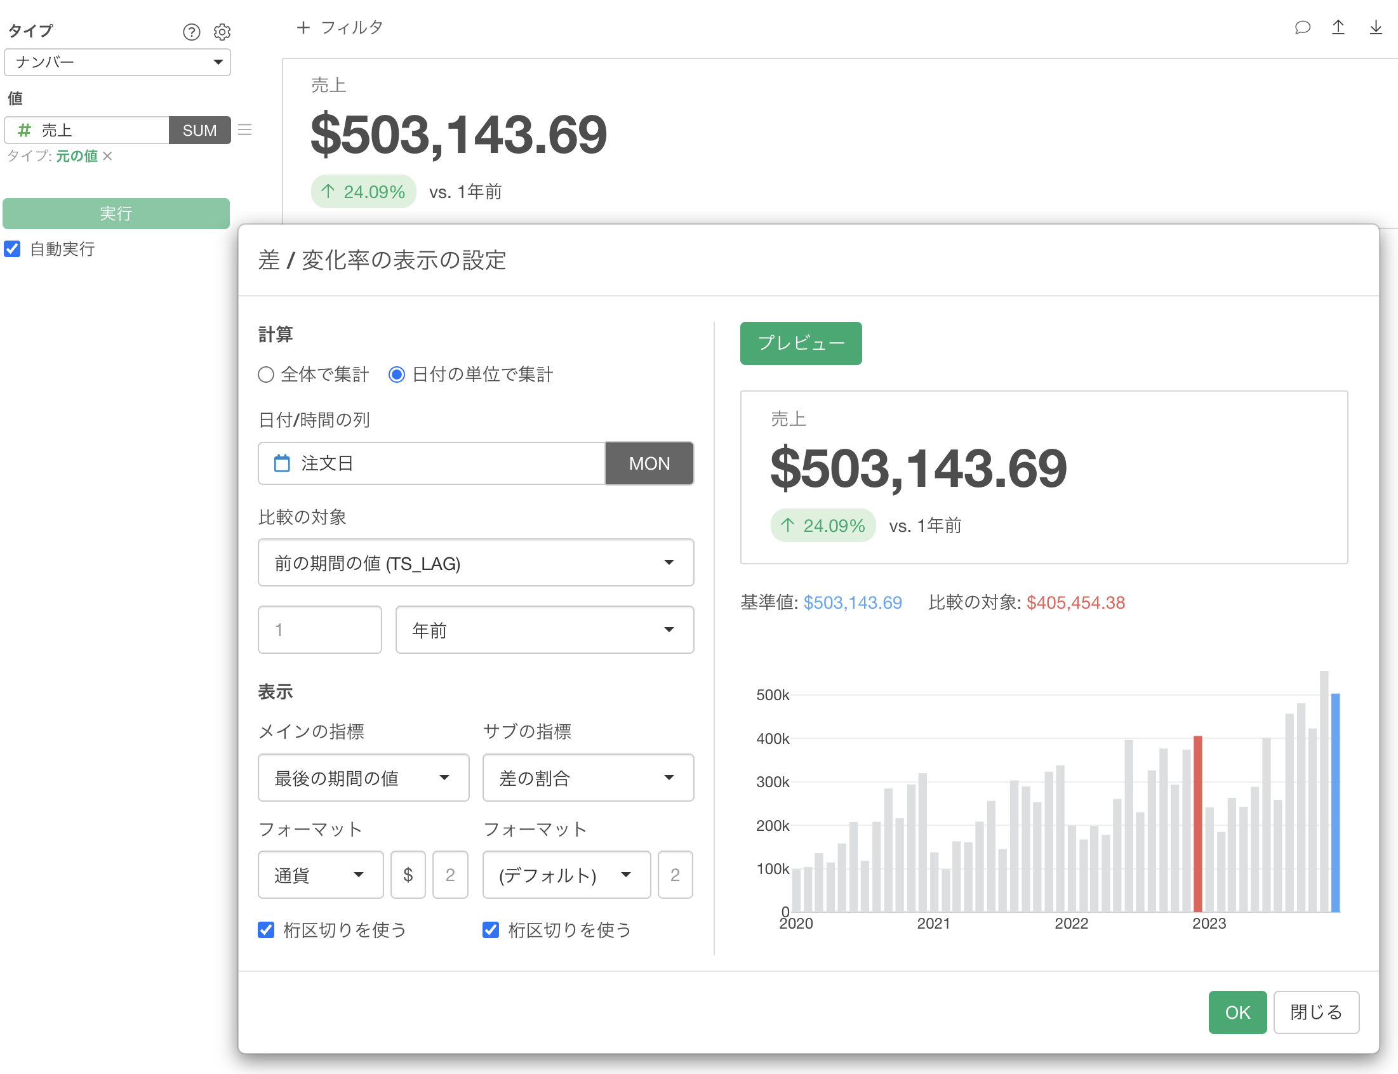Image resolution: width=1398 pixels, height=1074 pixels.
Task: Click the プレビュー button
Action: tap(801, 343)
